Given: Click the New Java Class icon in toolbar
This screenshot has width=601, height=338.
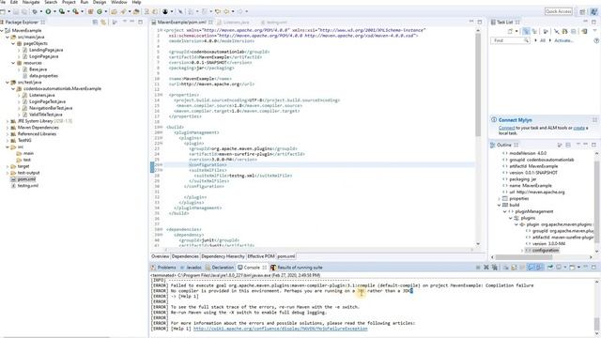Looking at the screenshot, I should [100, 11].
